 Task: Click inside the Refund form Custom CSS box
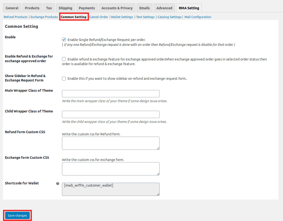tap(111, 143)
